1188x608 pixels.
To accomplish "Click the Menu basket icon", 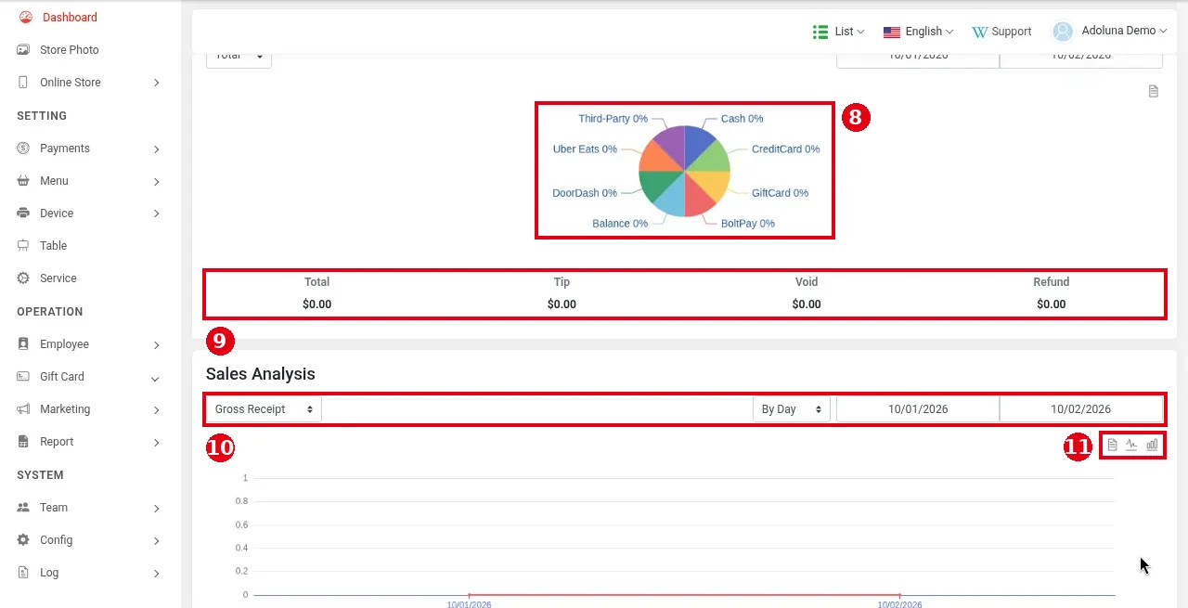I will (23, 180).
